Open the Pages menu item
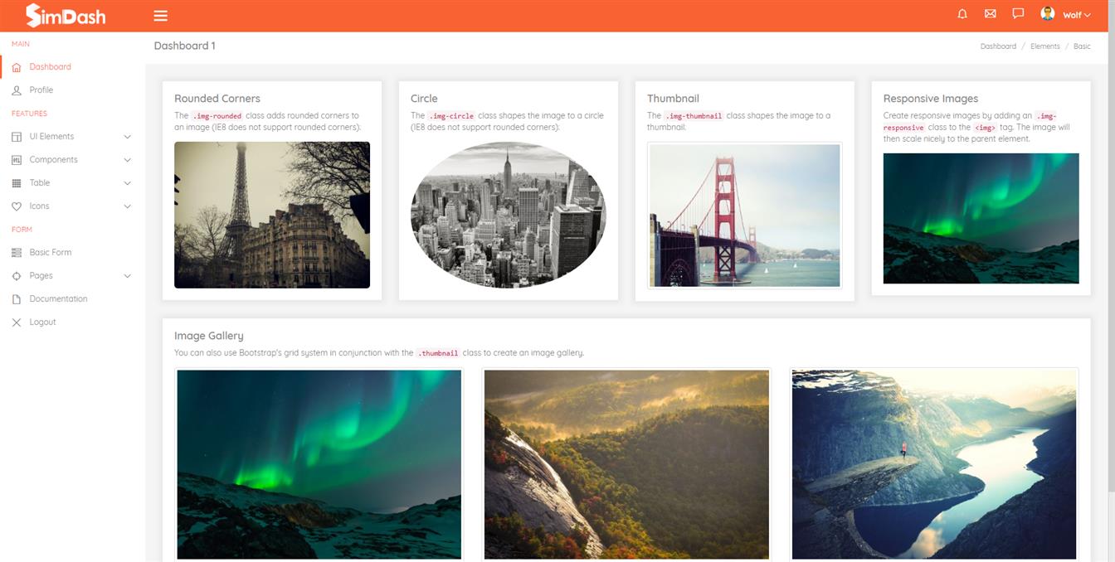 [41, 276]
